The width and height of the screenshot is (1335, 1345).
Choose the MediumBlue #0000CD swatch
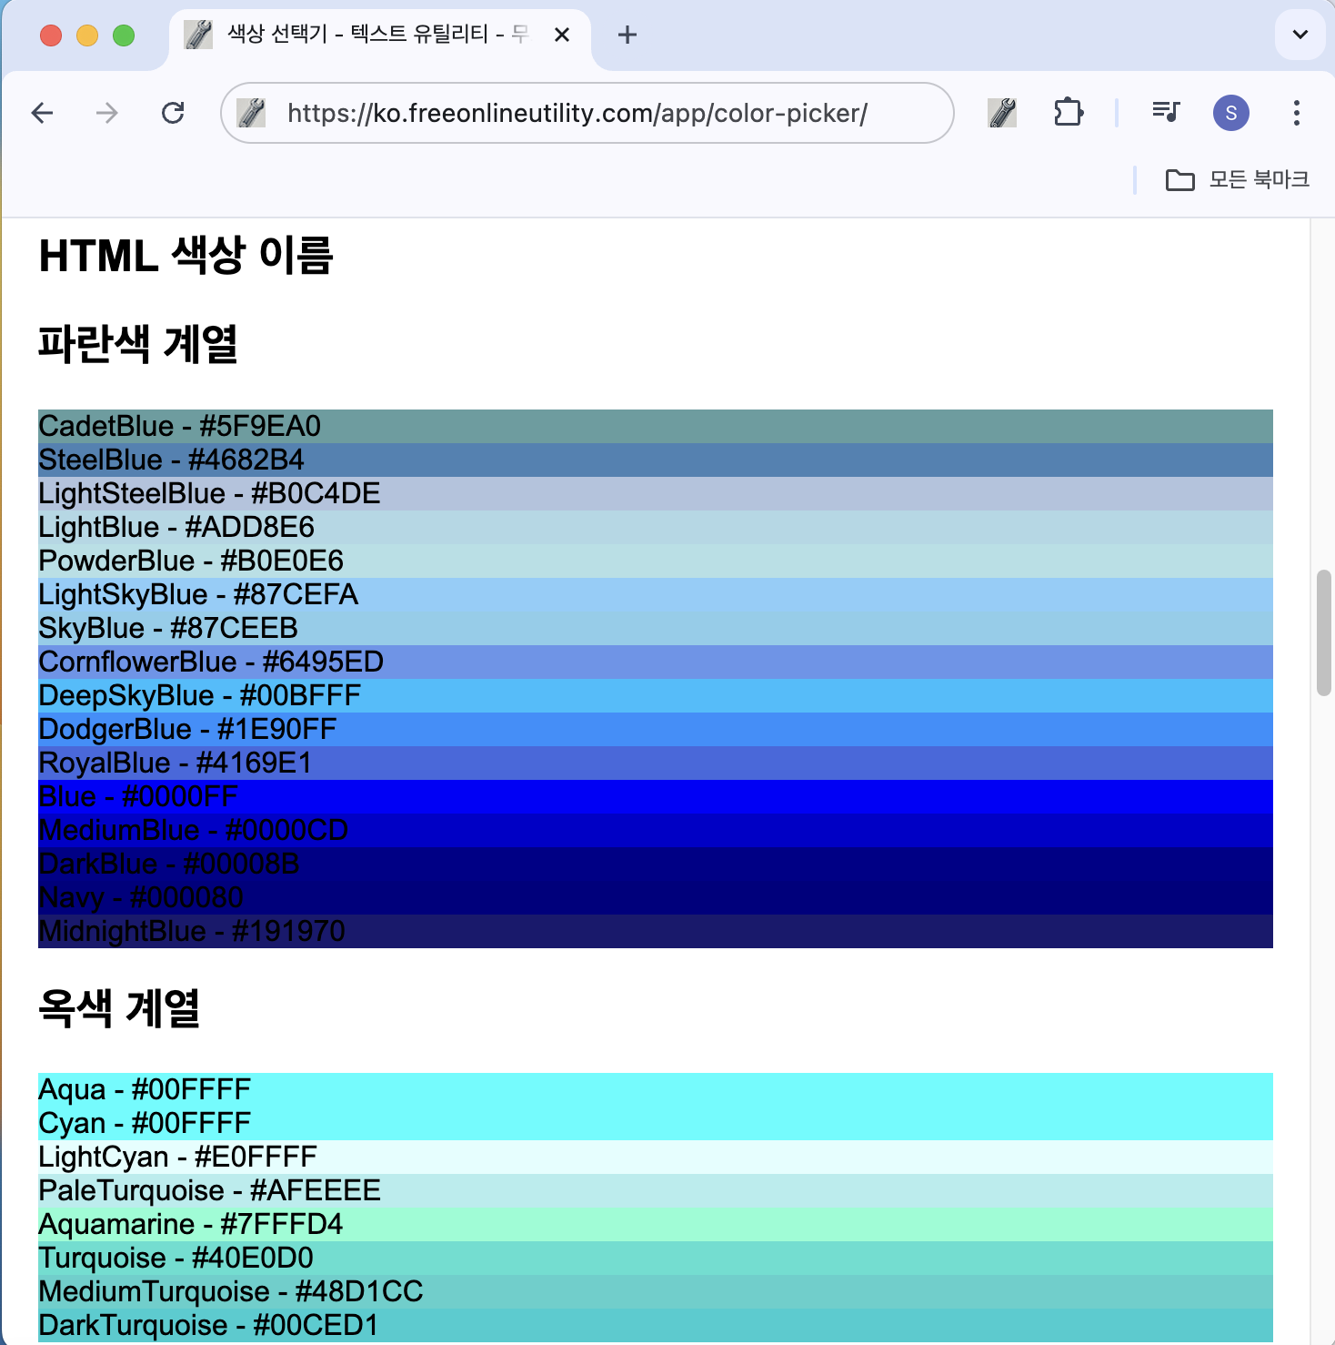pos(656,830)
